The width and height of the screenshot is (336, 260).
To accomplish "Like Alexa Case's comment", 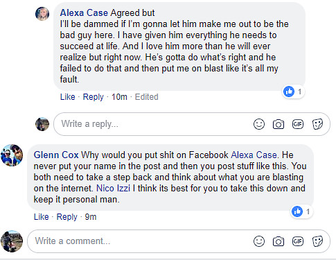I will 68,97.
